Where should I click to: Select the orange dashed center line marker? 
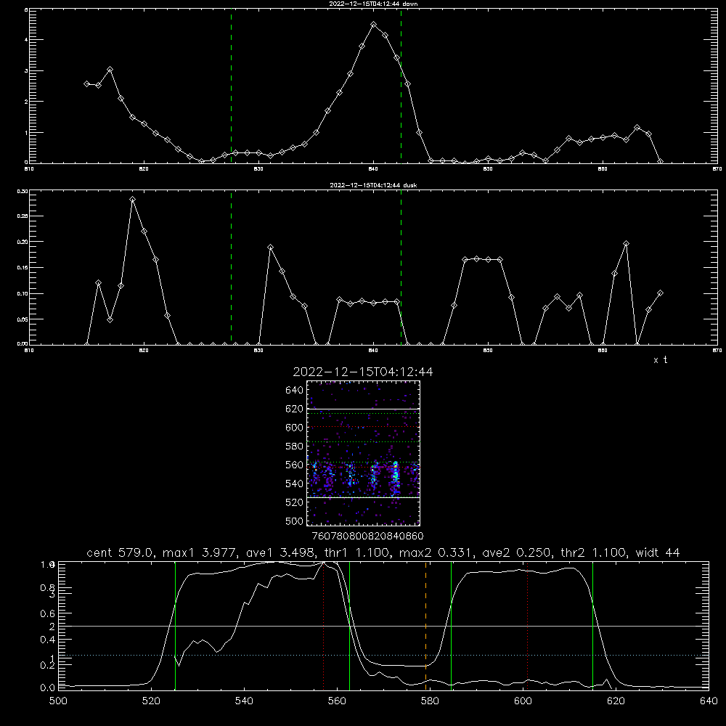[x=425, y=626]
